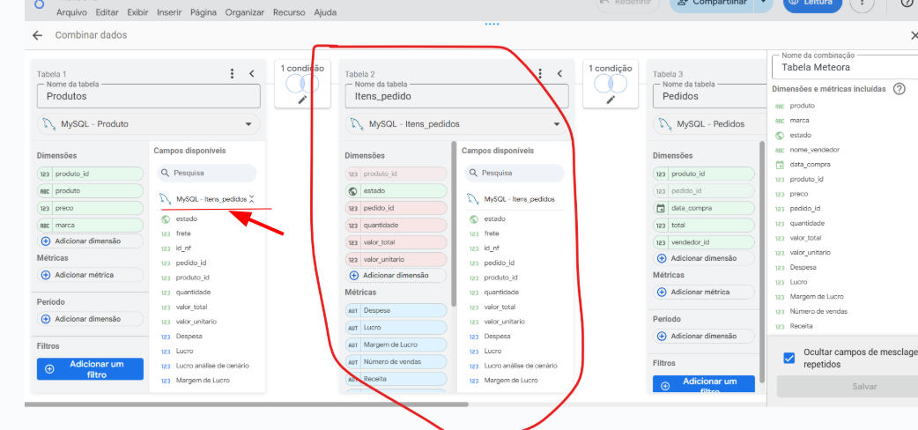This screenshot has width=918, height=430.
Task: Click the Produtos table name field
Action: tap(149, 96)
